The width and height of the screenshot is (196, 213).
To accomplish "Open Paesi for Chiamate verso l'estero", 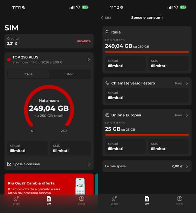I will pyautogui.click(x=179, y=83).
